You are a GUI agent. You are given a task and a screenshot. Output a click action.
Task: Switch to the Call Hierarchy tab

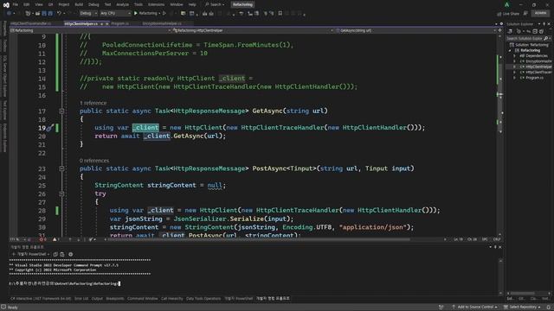(x=171, y=299)
